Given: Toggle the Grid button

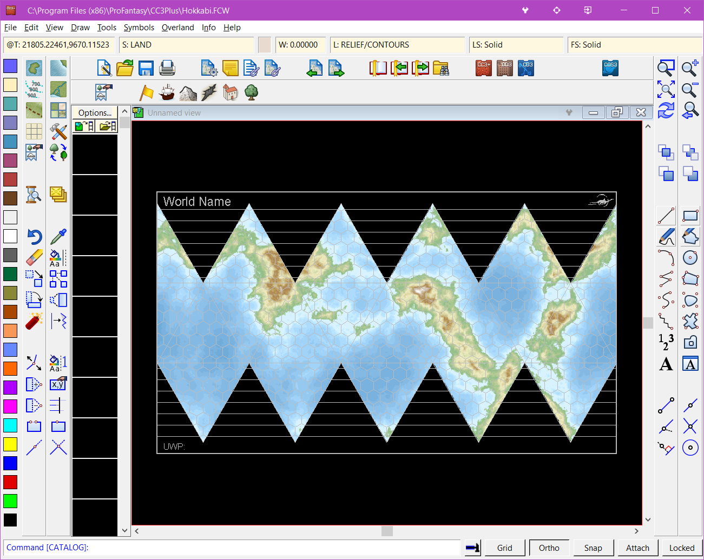Looking at the screenshot, I should click(505, 548).
